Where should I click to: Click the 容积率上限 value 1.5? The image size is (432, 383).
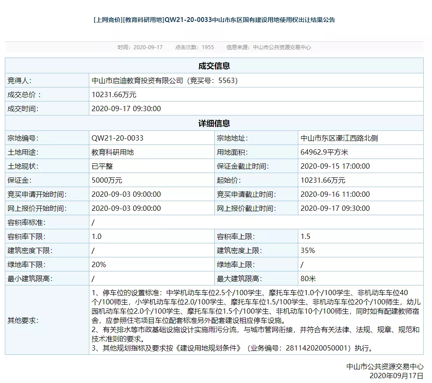[x=305, y=236]
